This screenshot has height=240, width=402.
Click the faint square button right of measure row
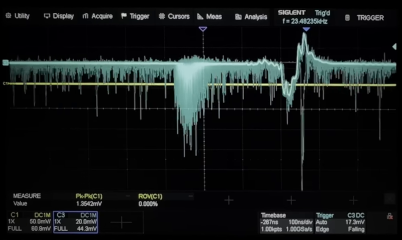390,199
